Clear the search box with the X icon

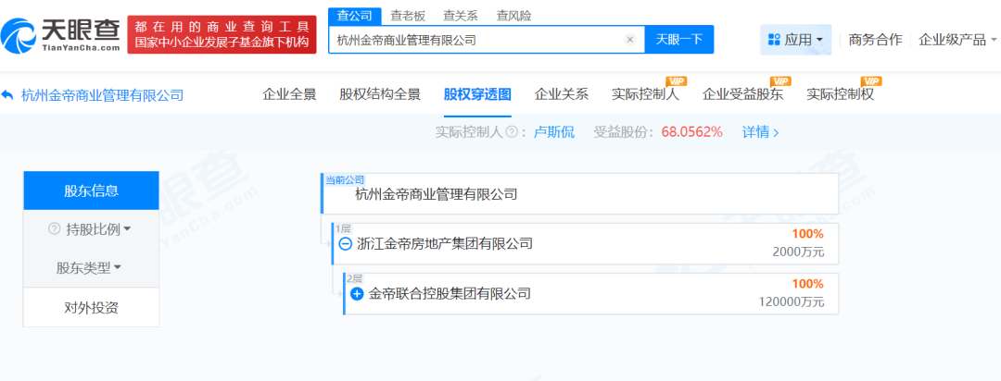[629, 40]
